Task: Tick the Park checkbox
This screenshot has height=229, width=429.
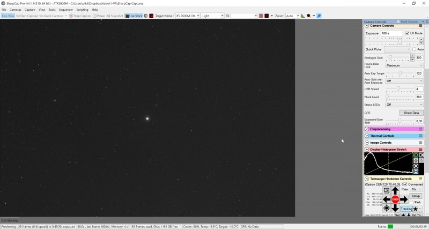Action: [411, 203]
